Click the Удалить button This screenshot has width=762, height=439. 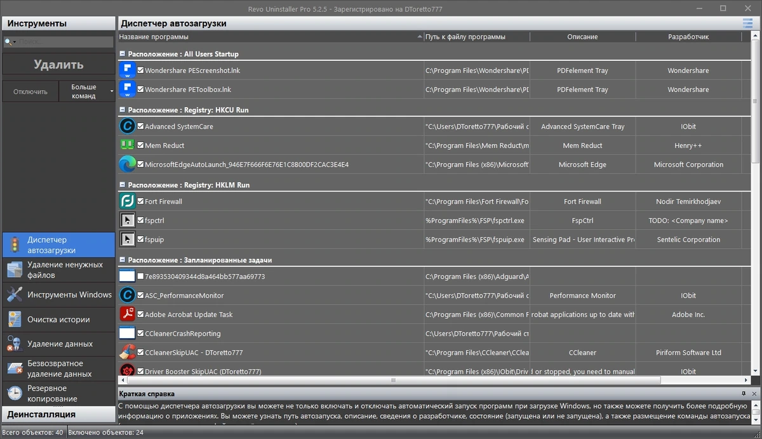coord(58,65)
